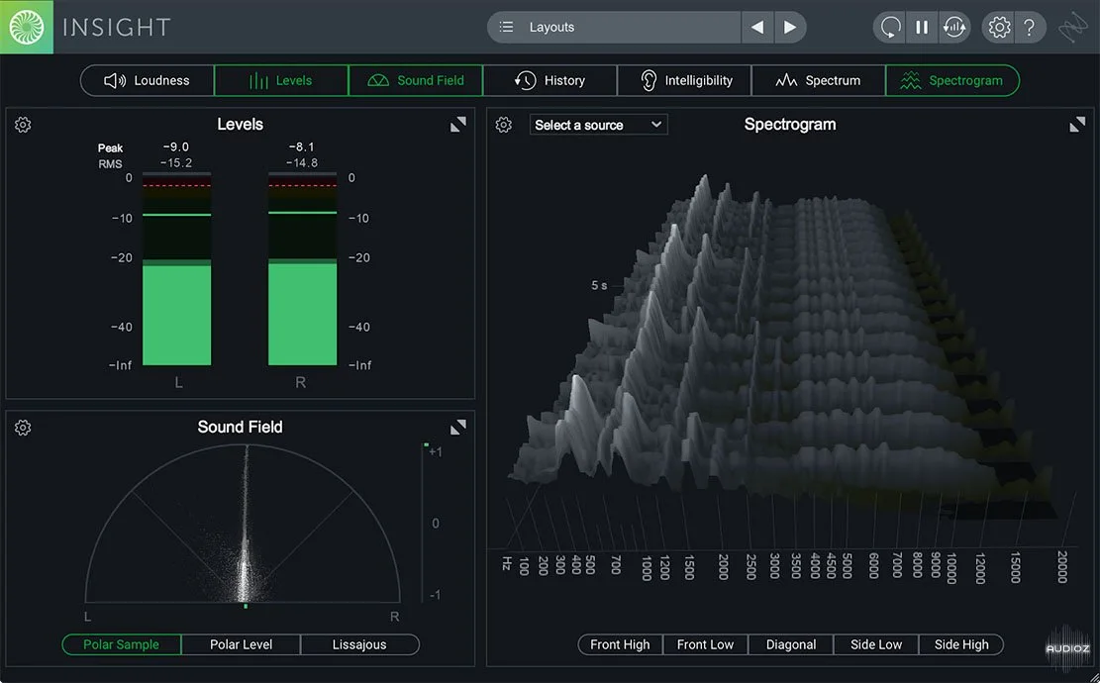1100x683 pixels.
Task: Expand the Sound Field panel
Action: point(458,427)
